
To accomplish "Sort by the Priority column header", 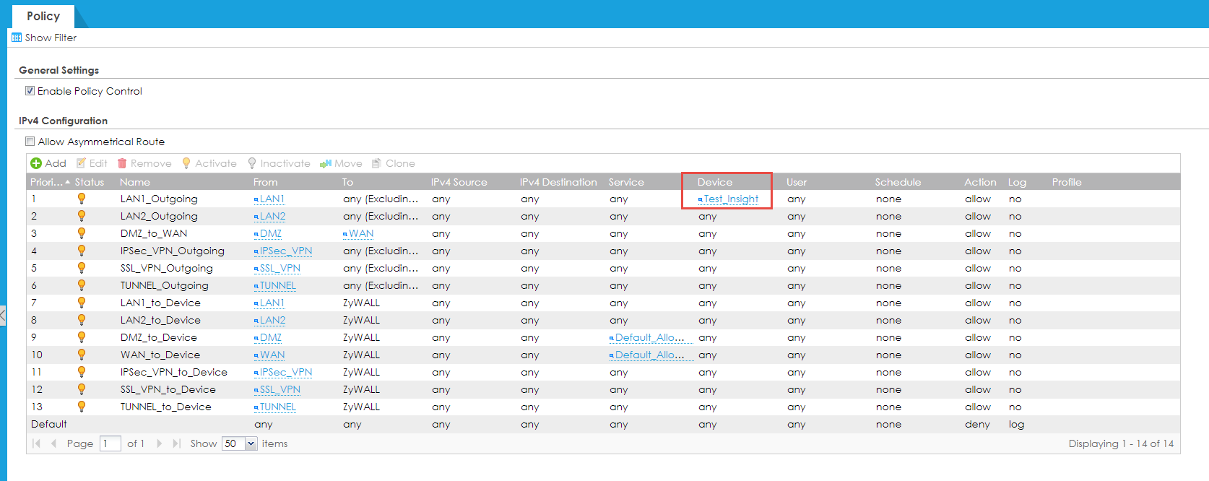I will tap(46, 182).
